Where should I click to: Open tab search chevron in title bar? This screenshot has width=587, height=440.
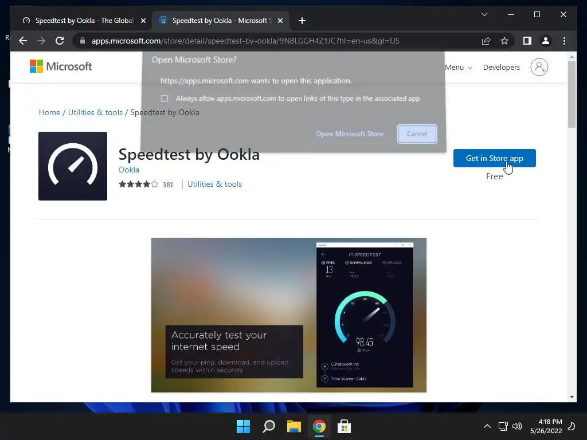coord(484,14)
